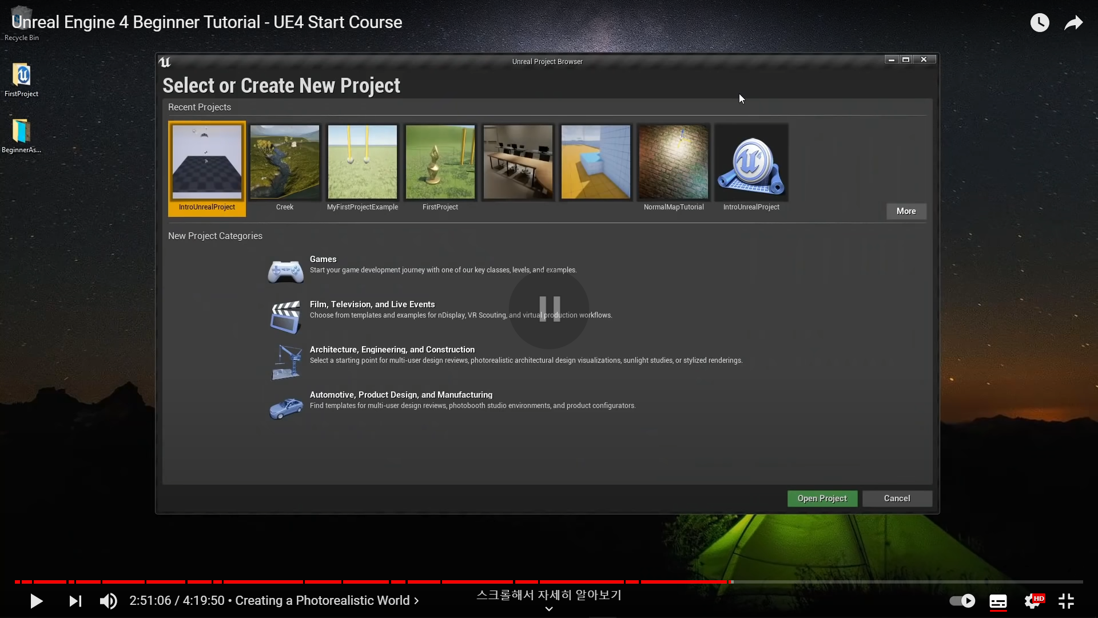Image resolution: width=1098 pixels, height=618 pixels.
Task: Exit fullscreen mode
Action: point(1066,601)
